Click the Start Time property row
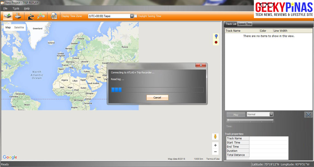 click(257, 142)
